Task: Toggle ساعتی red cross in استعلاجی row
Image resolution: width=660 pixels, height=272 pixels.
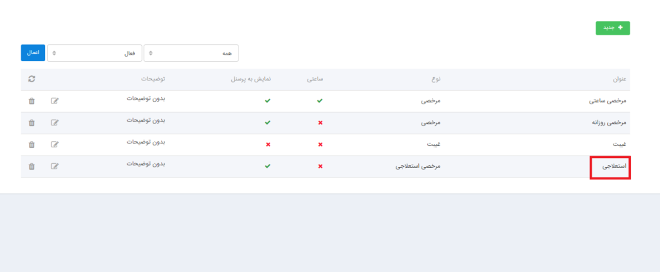Action: 320,167
